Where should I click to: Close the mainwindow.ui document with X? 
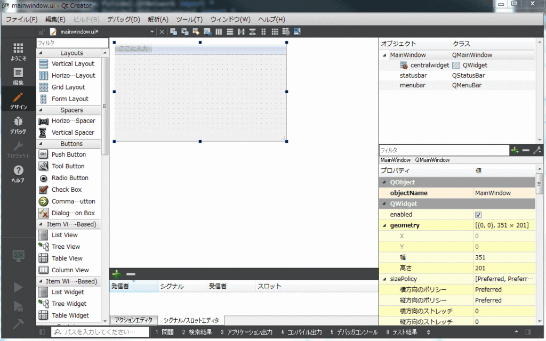(162, 31)
